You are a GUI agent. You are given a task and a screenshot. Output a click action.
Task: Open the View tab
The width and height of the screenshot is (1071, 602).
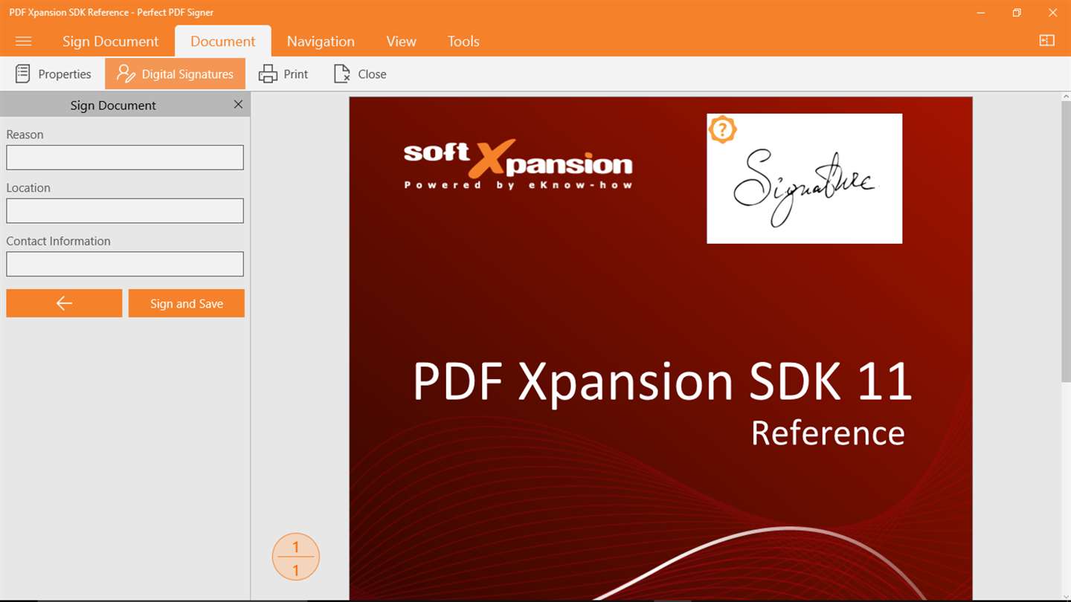(x=401, y=42)
